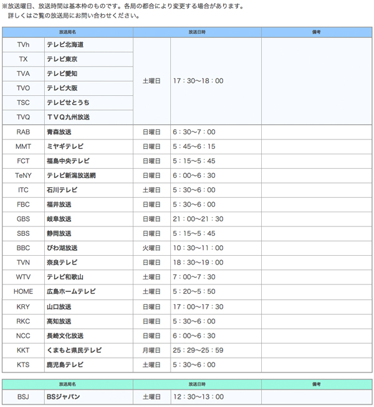Click the 6:30〜7:00 time for RAB

[194, 132]
